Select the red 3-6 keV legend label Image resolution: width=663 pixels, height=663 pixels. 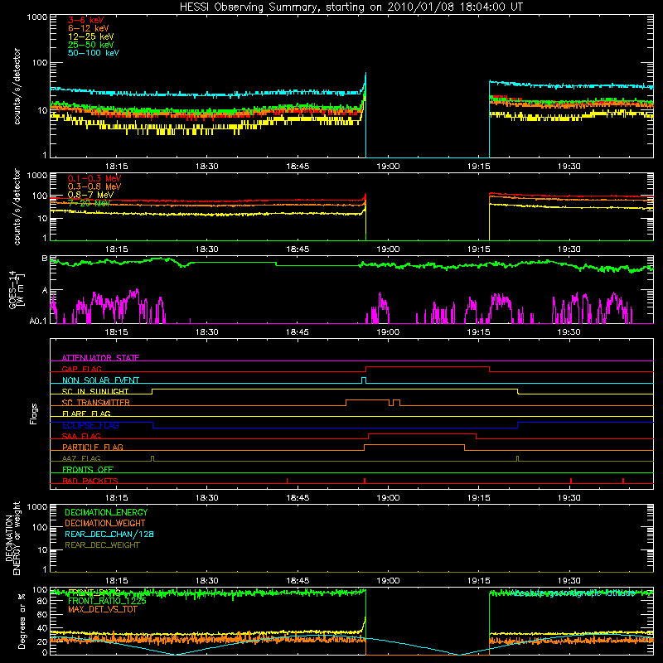86,20
